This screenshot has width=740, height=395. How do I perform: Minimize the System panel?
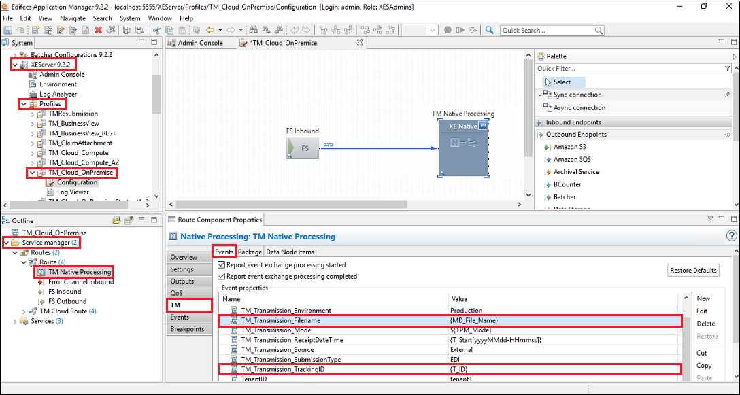coord(142,42)
